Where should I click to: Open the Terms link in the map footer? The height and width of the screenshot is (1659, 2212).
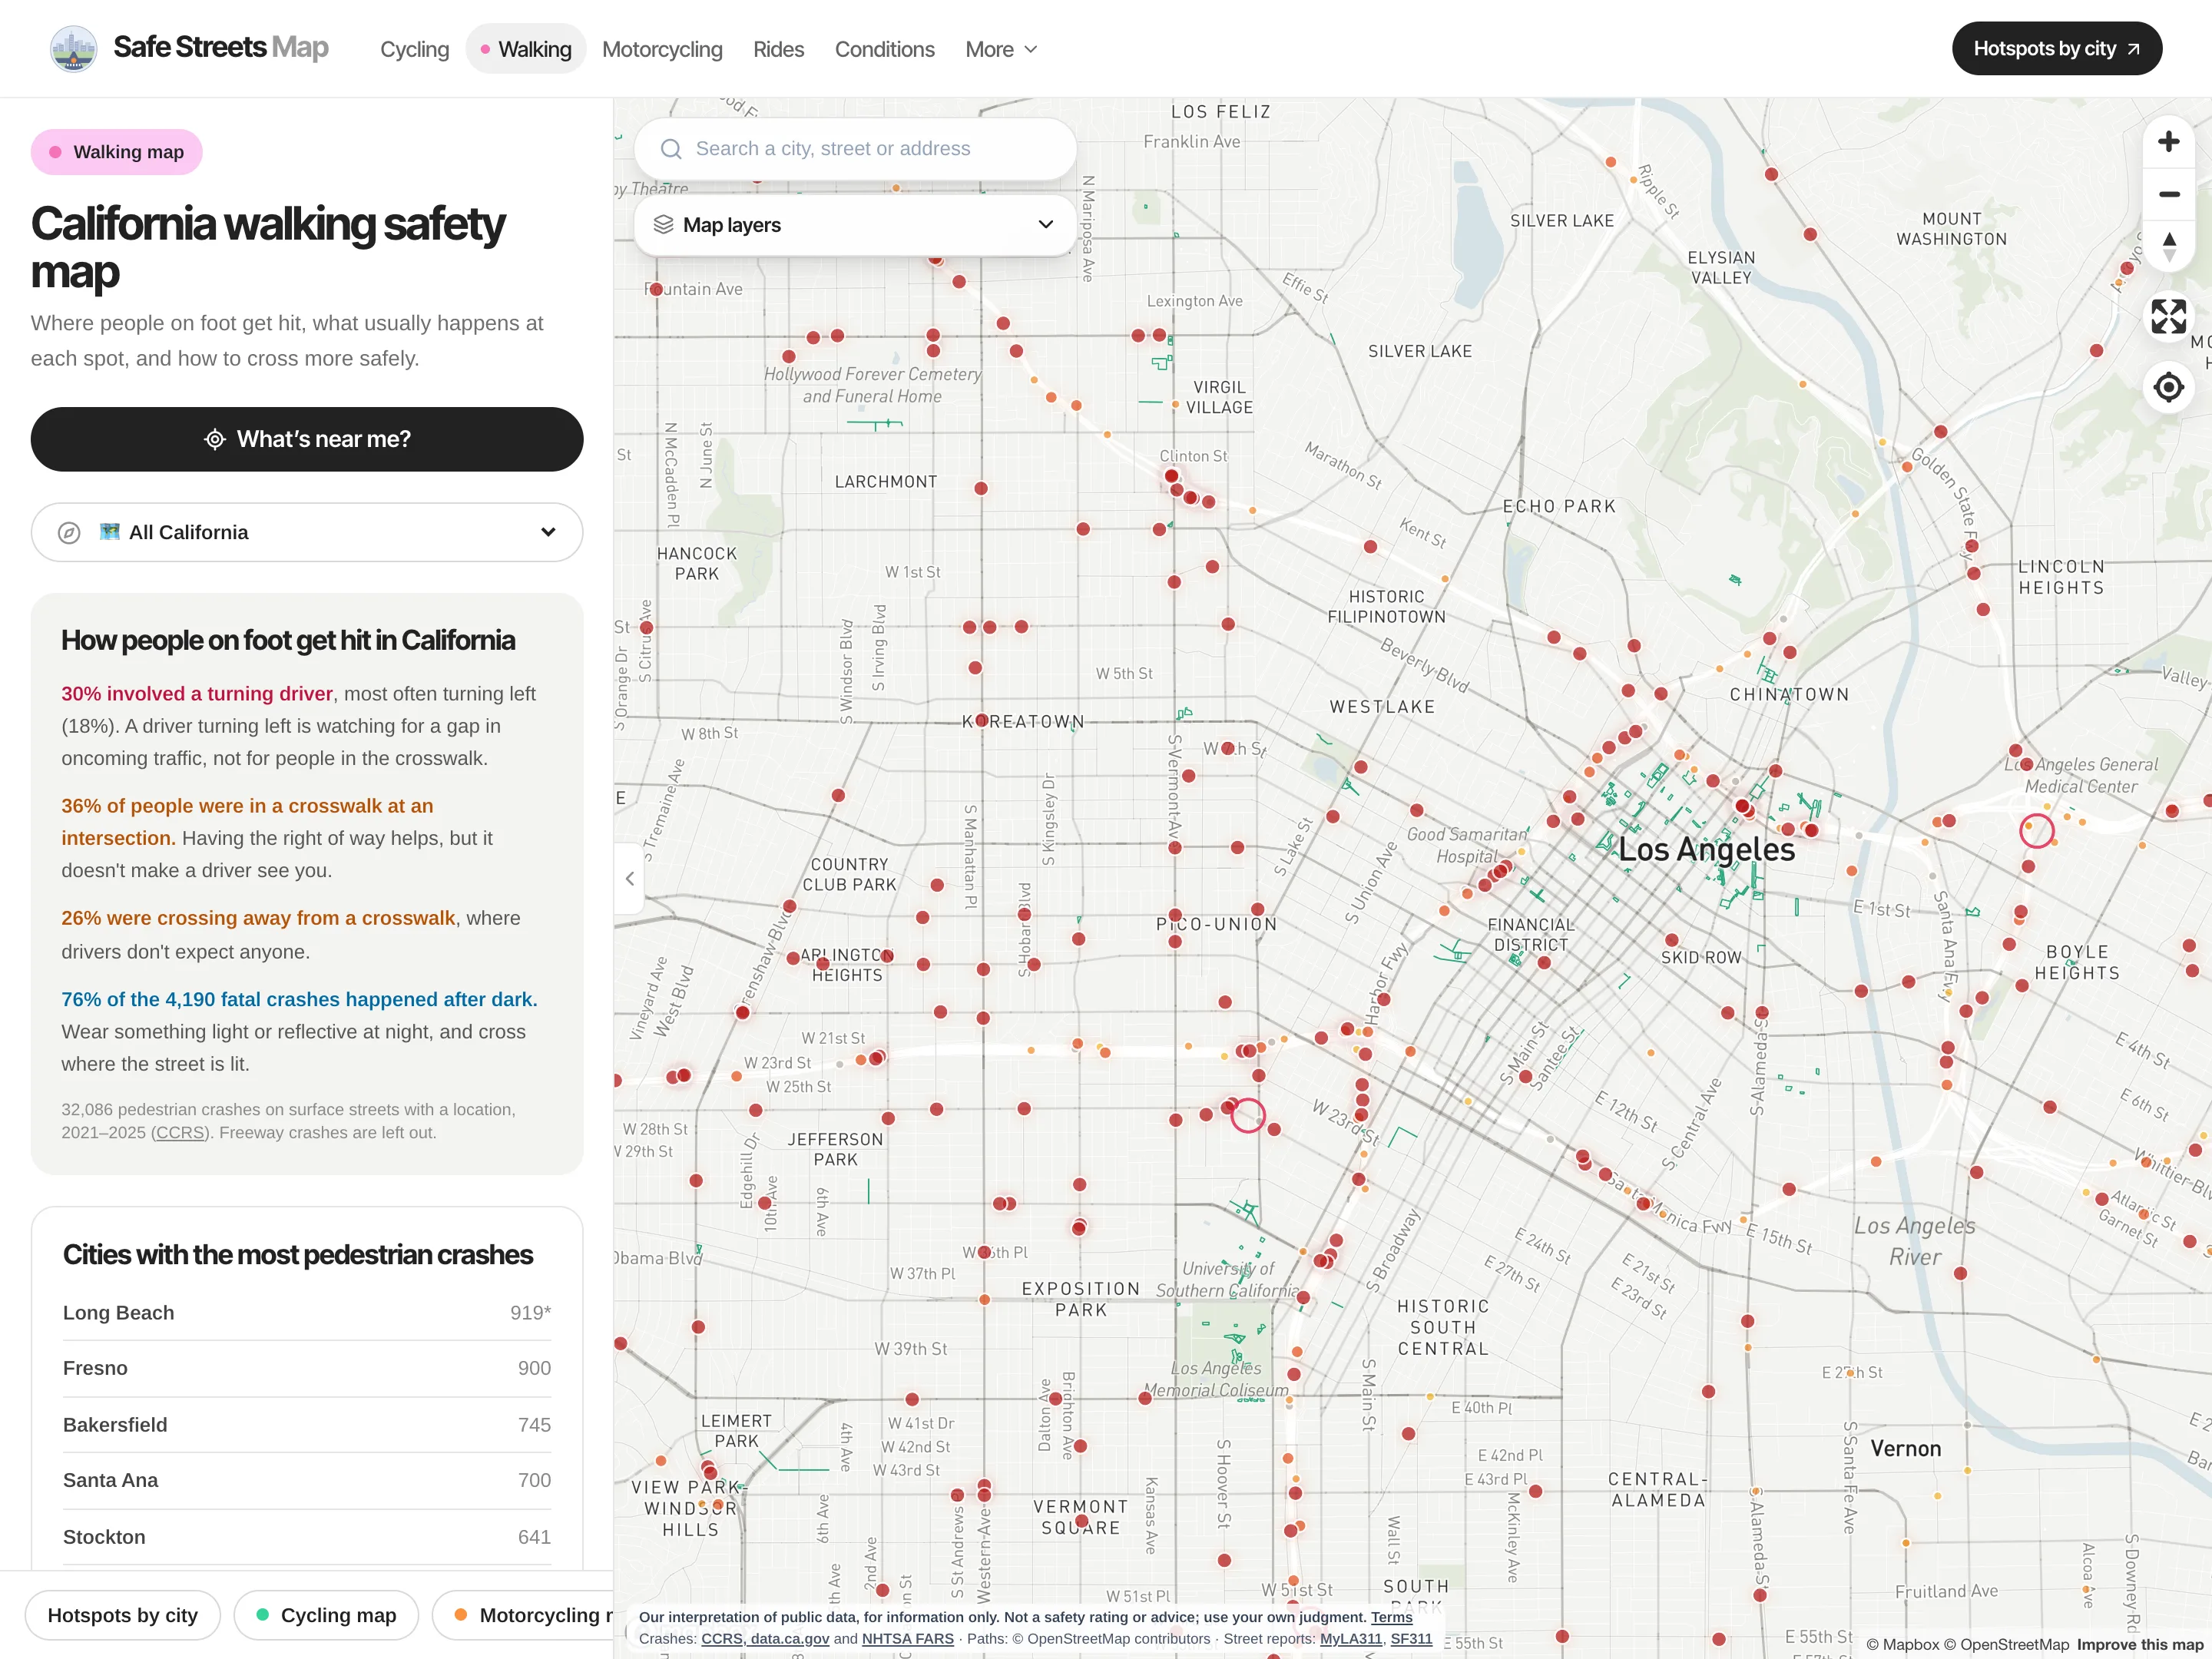click(1391, 1617)
